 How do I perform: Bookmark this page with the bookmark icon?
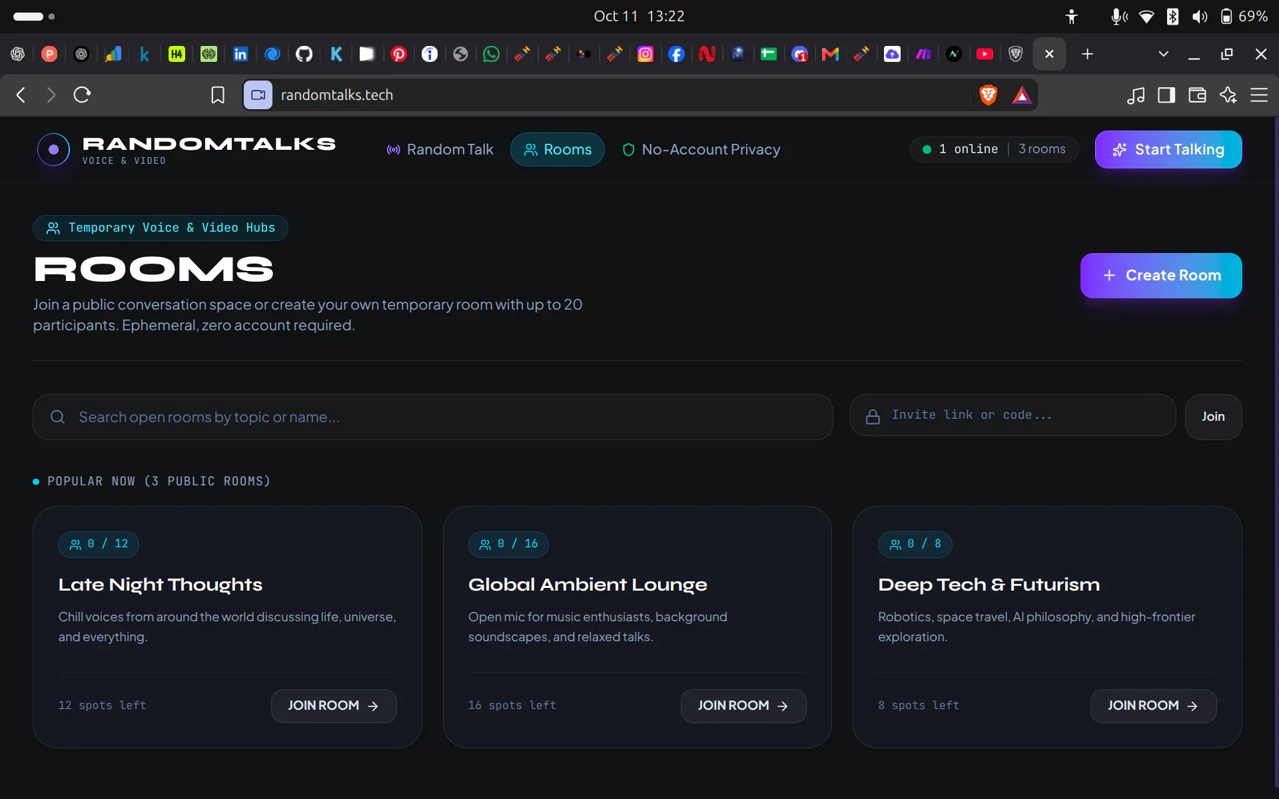[218, 95]
